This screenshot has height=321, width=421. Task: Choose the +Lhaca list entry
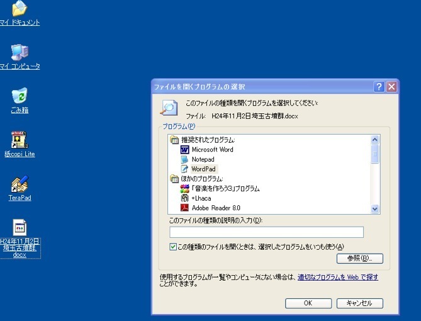[x=201, y=198]
